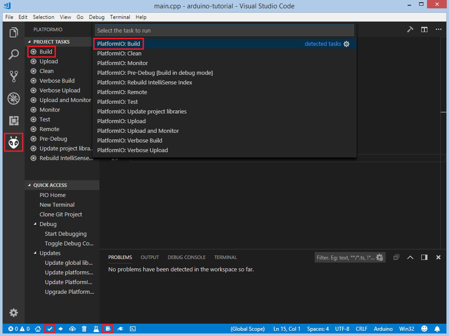Screen dimensions: 449x336
Task: Click the Ln 15, Col 1 status indicator
Action: (287, 329)
